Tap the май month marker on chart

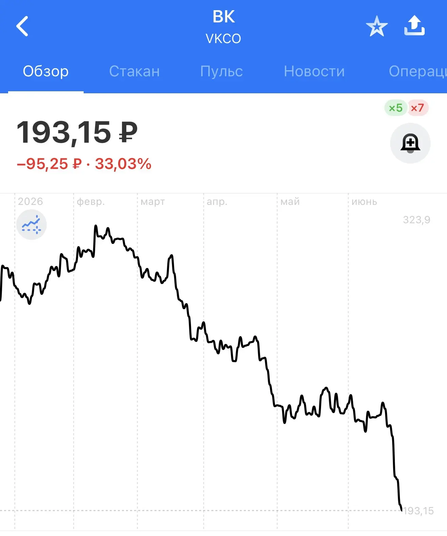[x=290, y=202]
